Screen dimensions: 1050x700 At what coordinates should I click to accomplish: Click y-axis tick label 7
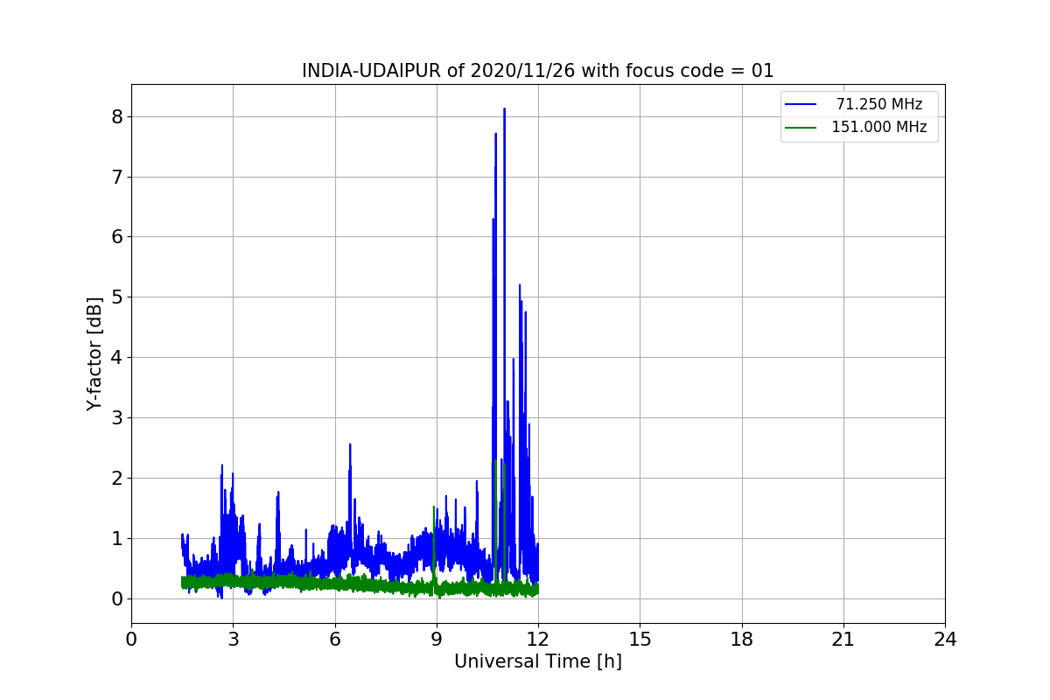116,177
